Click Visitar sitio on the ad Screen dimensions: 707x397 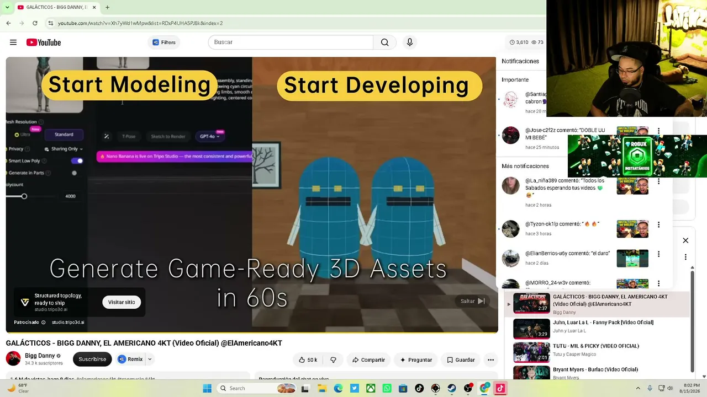122,302
